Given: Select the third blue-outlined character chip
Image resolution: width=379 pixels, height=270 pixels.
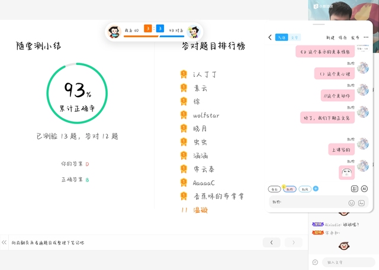Looking at the screenshot, I should tap(304, 189).
